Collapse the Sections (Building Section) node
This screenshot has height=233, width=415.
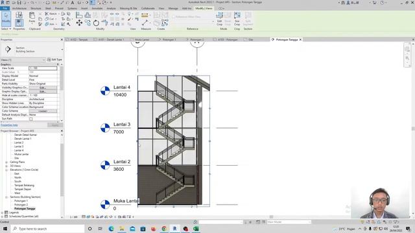pos(6,197)
